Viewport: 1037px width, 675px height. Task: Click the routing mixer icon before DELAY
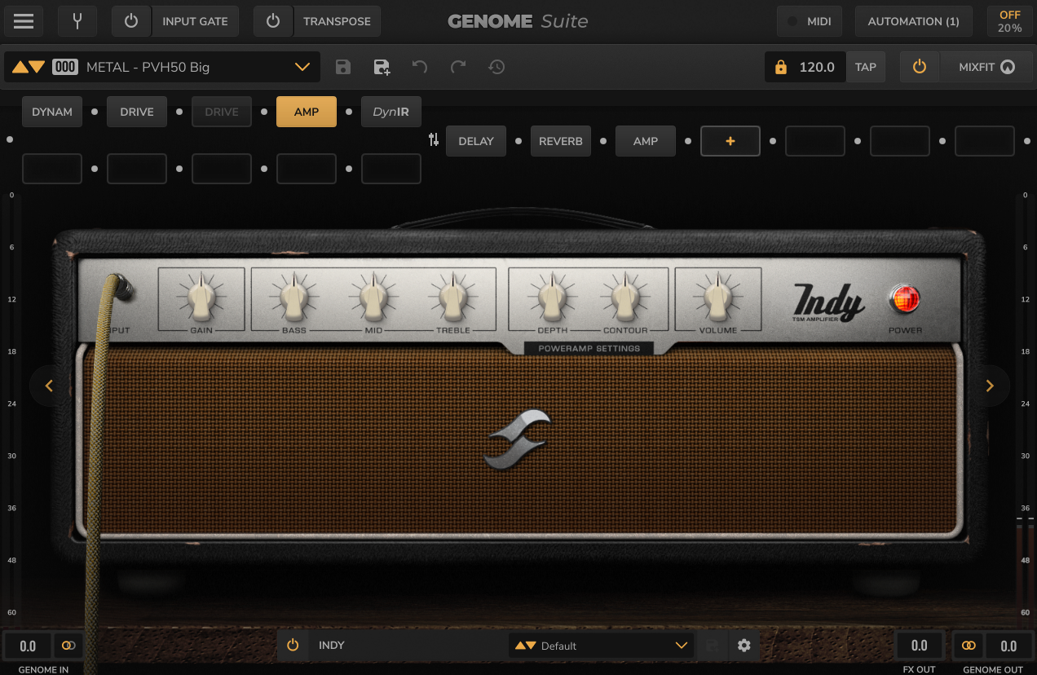click(x=434, y=140)
